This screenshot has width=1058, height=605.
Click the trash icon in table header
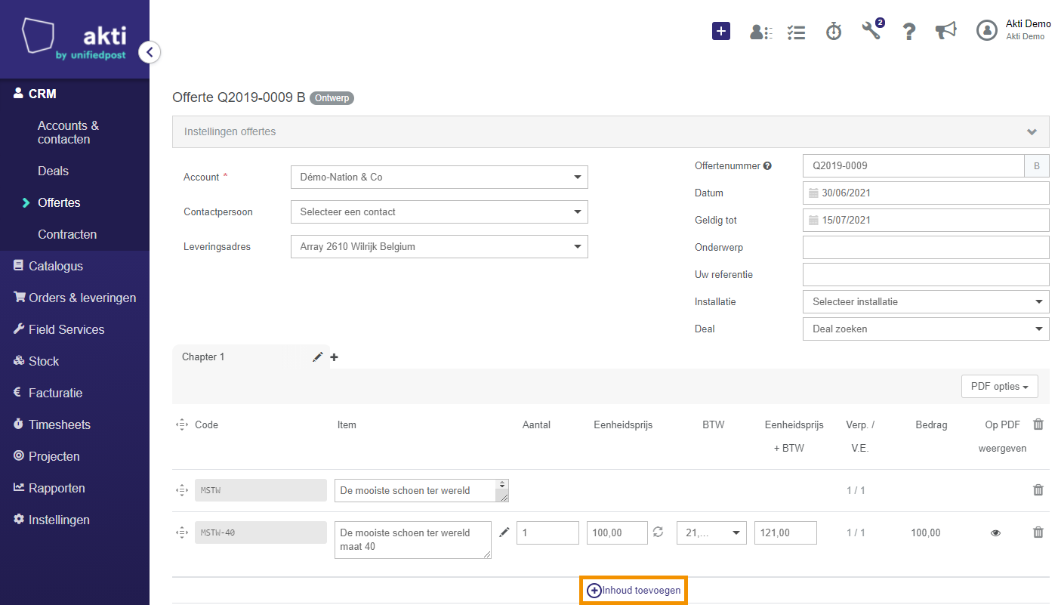(1038, 424)
